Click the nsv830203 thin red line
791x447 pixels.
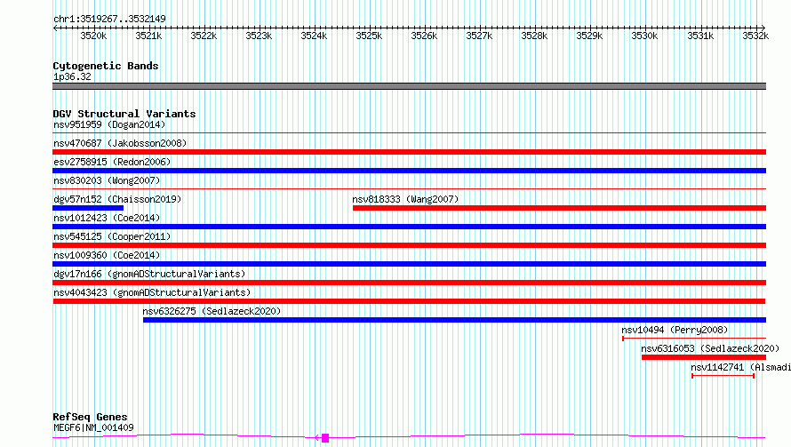pyautogui.click(x=409, y=189)
